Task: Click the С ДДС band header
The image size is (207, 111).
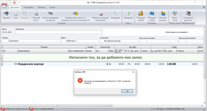Action: tap(174, 47)
